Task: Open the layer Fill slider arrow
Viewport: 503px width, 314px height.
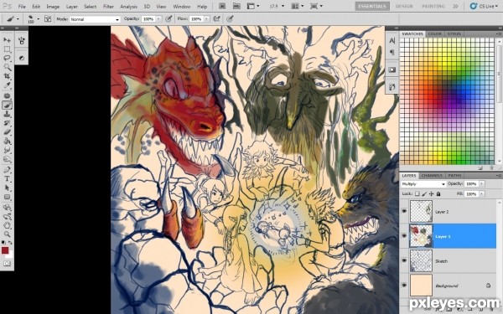Action: pos(482,194)
